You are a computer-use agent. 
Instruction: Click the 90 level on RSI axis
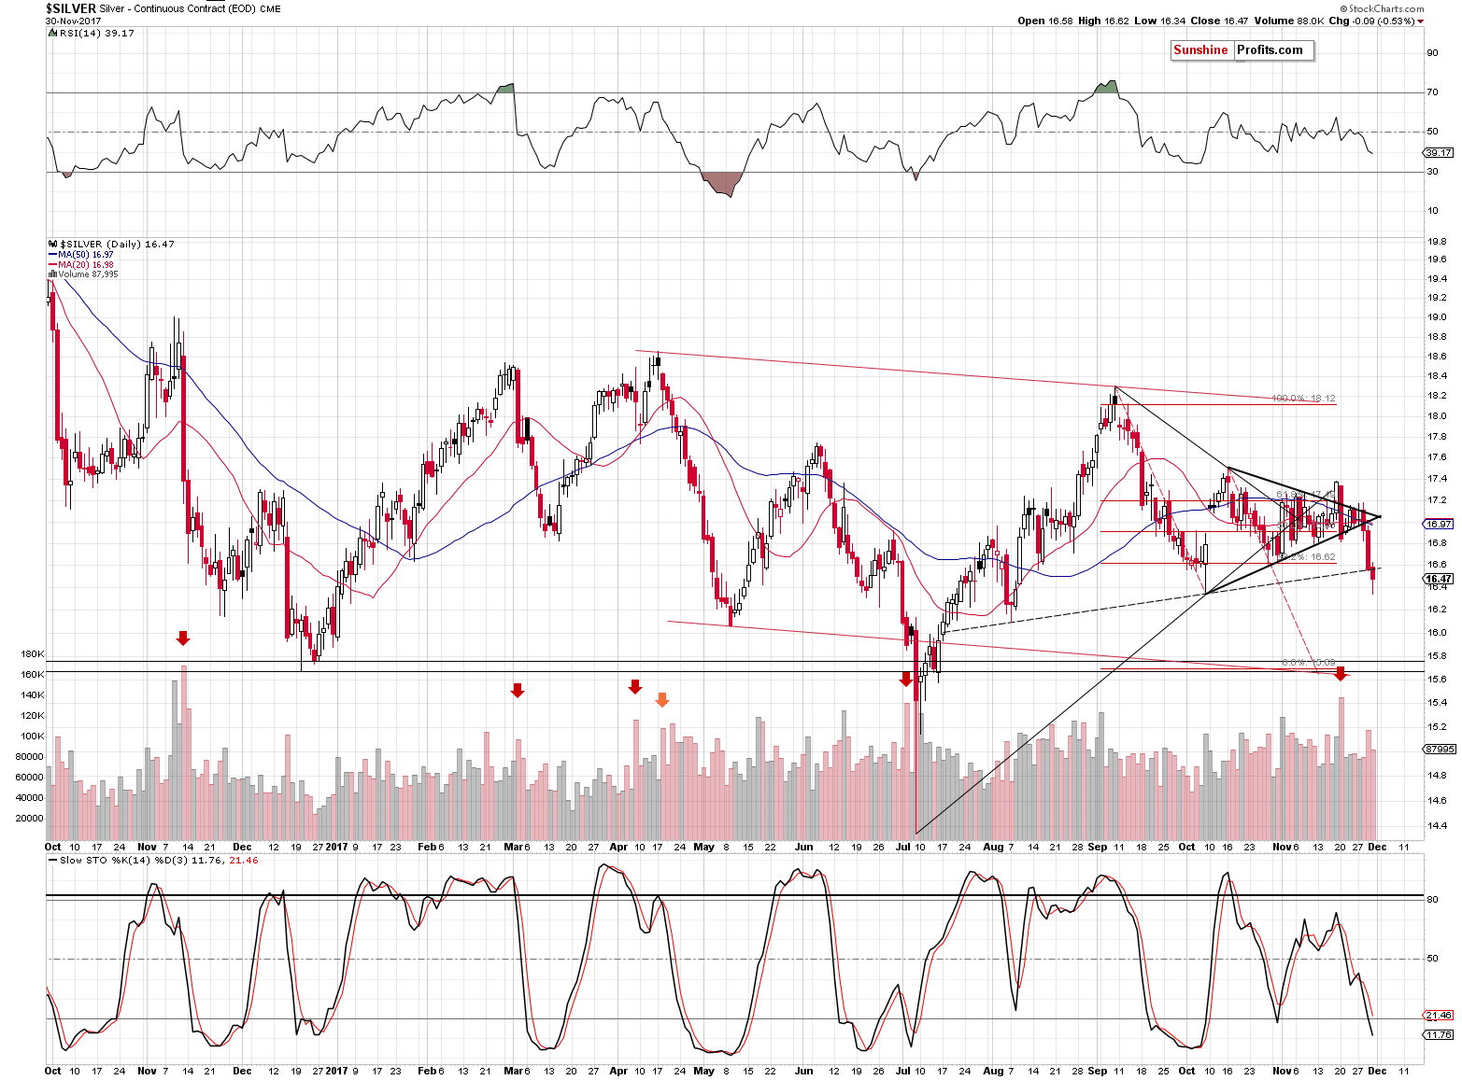pyautogui.click(x=1432, y=53)
